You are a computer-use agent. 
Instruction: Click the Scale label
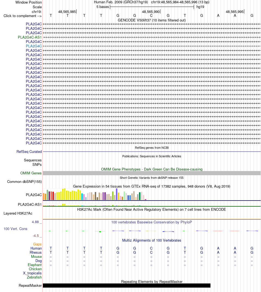37,7
